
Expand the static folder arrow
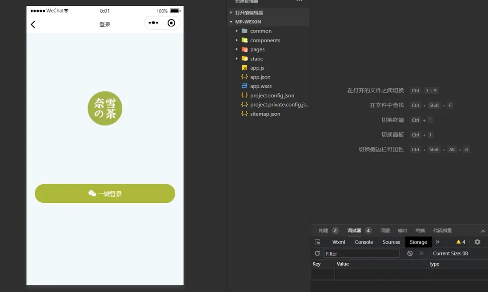click(236, 59)
